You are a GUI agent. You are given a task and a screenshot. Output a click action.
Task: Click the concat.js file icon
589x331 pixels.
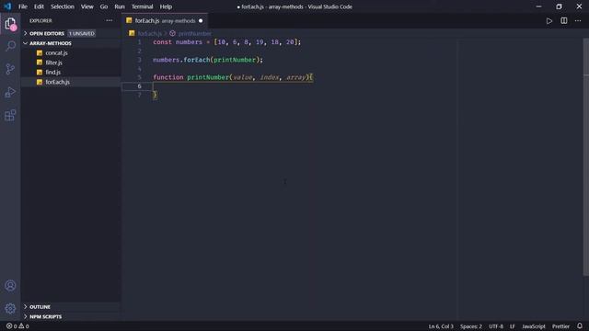pyautogui.click(x=40, y=53)
